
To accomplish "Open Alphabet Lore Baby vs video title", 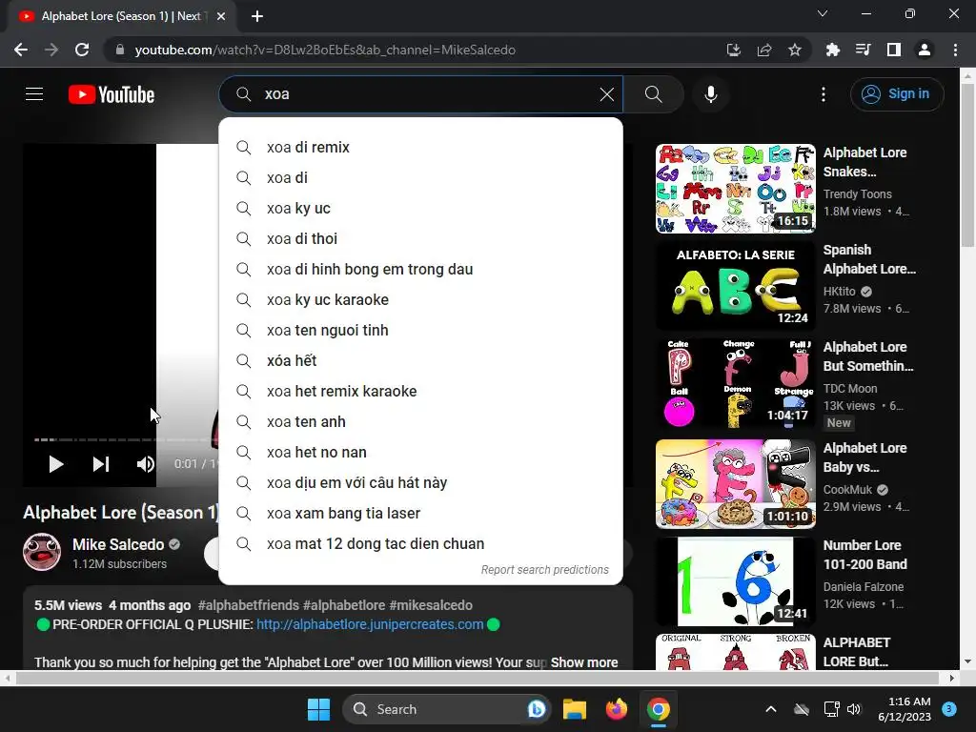I will pyautogui.click(x=864, y=457).
